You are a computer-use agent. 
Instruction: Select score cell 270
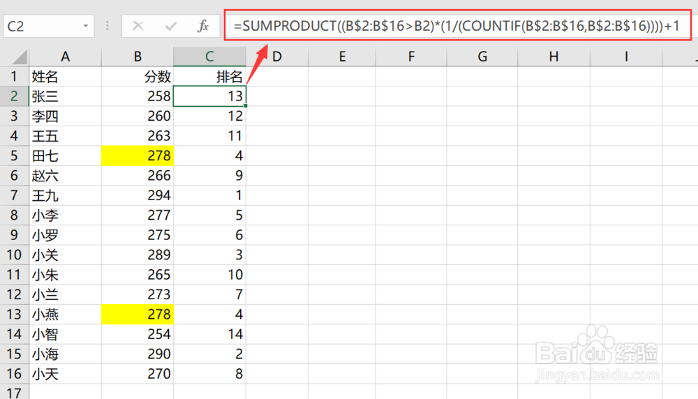coord(138,374)
